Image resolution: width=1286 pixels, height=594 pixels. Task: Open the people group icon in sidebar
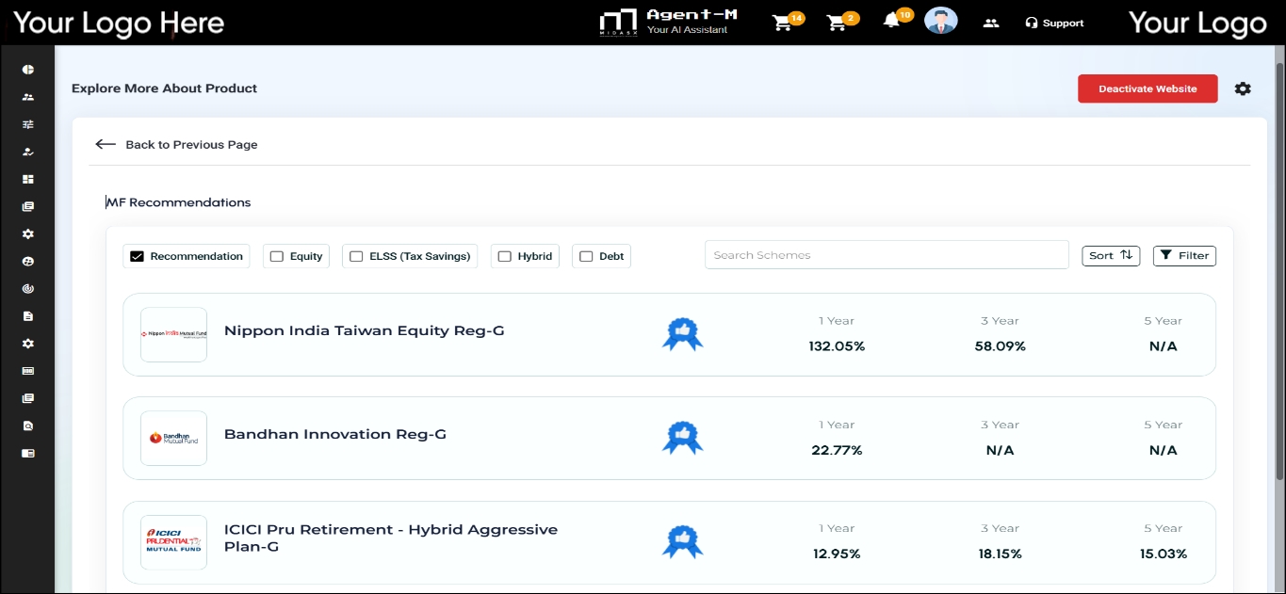pos(28,97)
